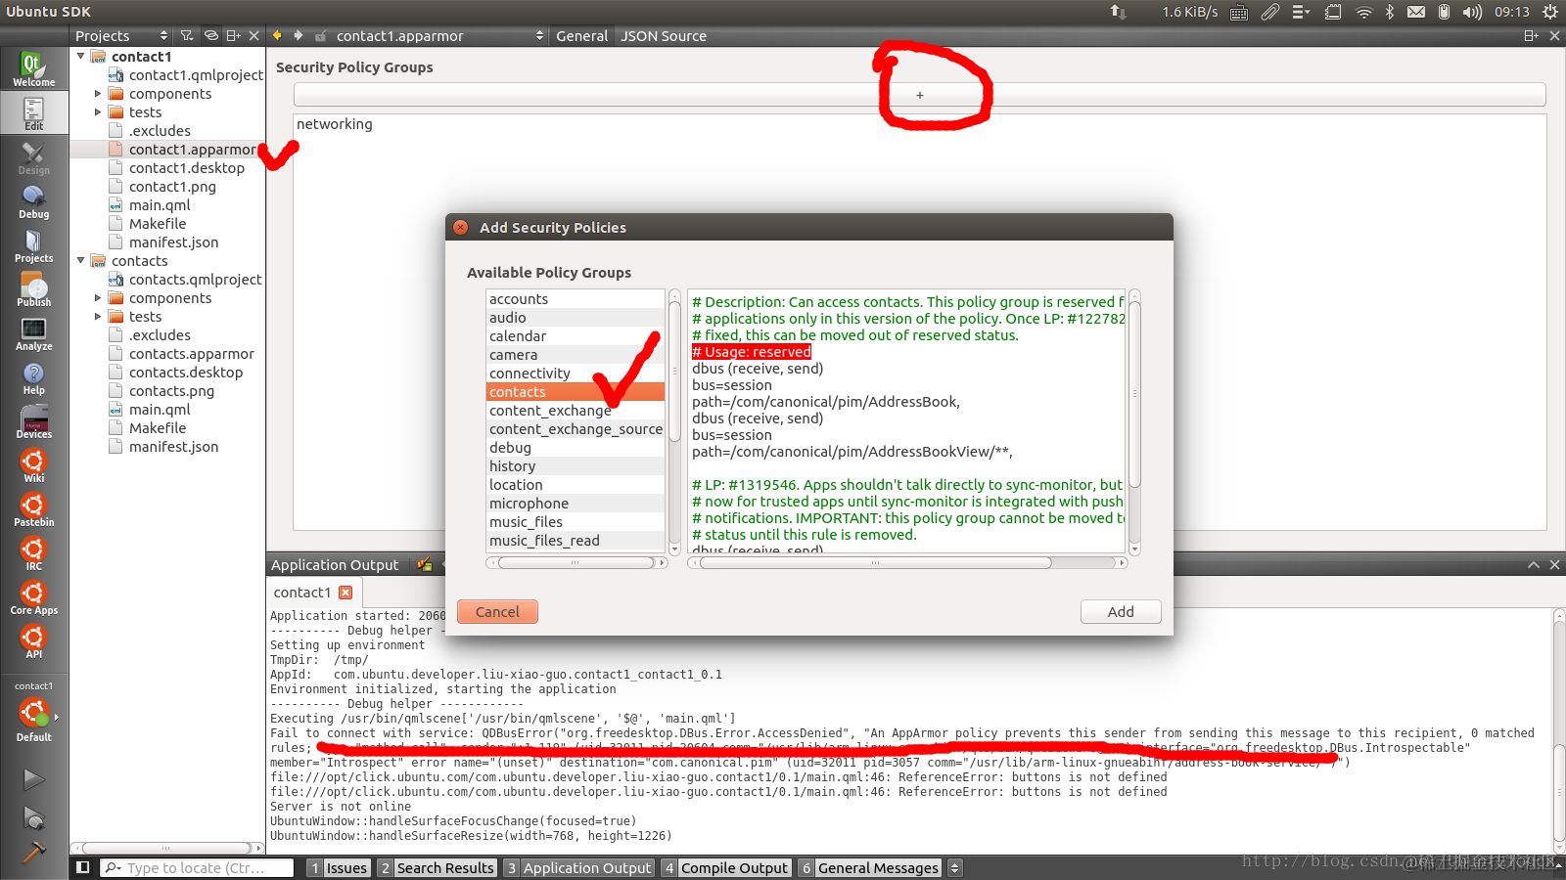Open the Pastebin shortcut

click(x=33, y=509)
